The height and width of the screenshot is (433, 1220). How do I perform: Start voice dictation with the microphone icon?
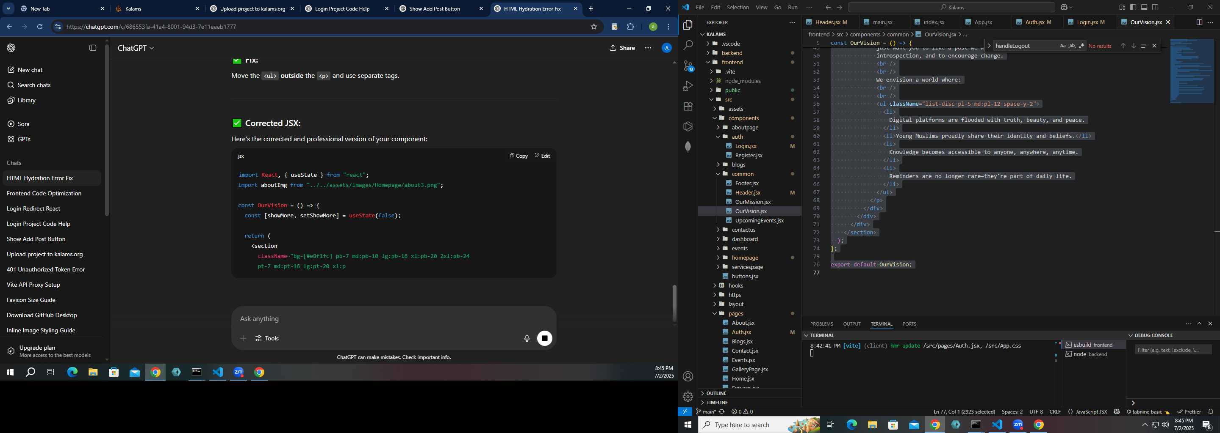click(x=527, y=338)
